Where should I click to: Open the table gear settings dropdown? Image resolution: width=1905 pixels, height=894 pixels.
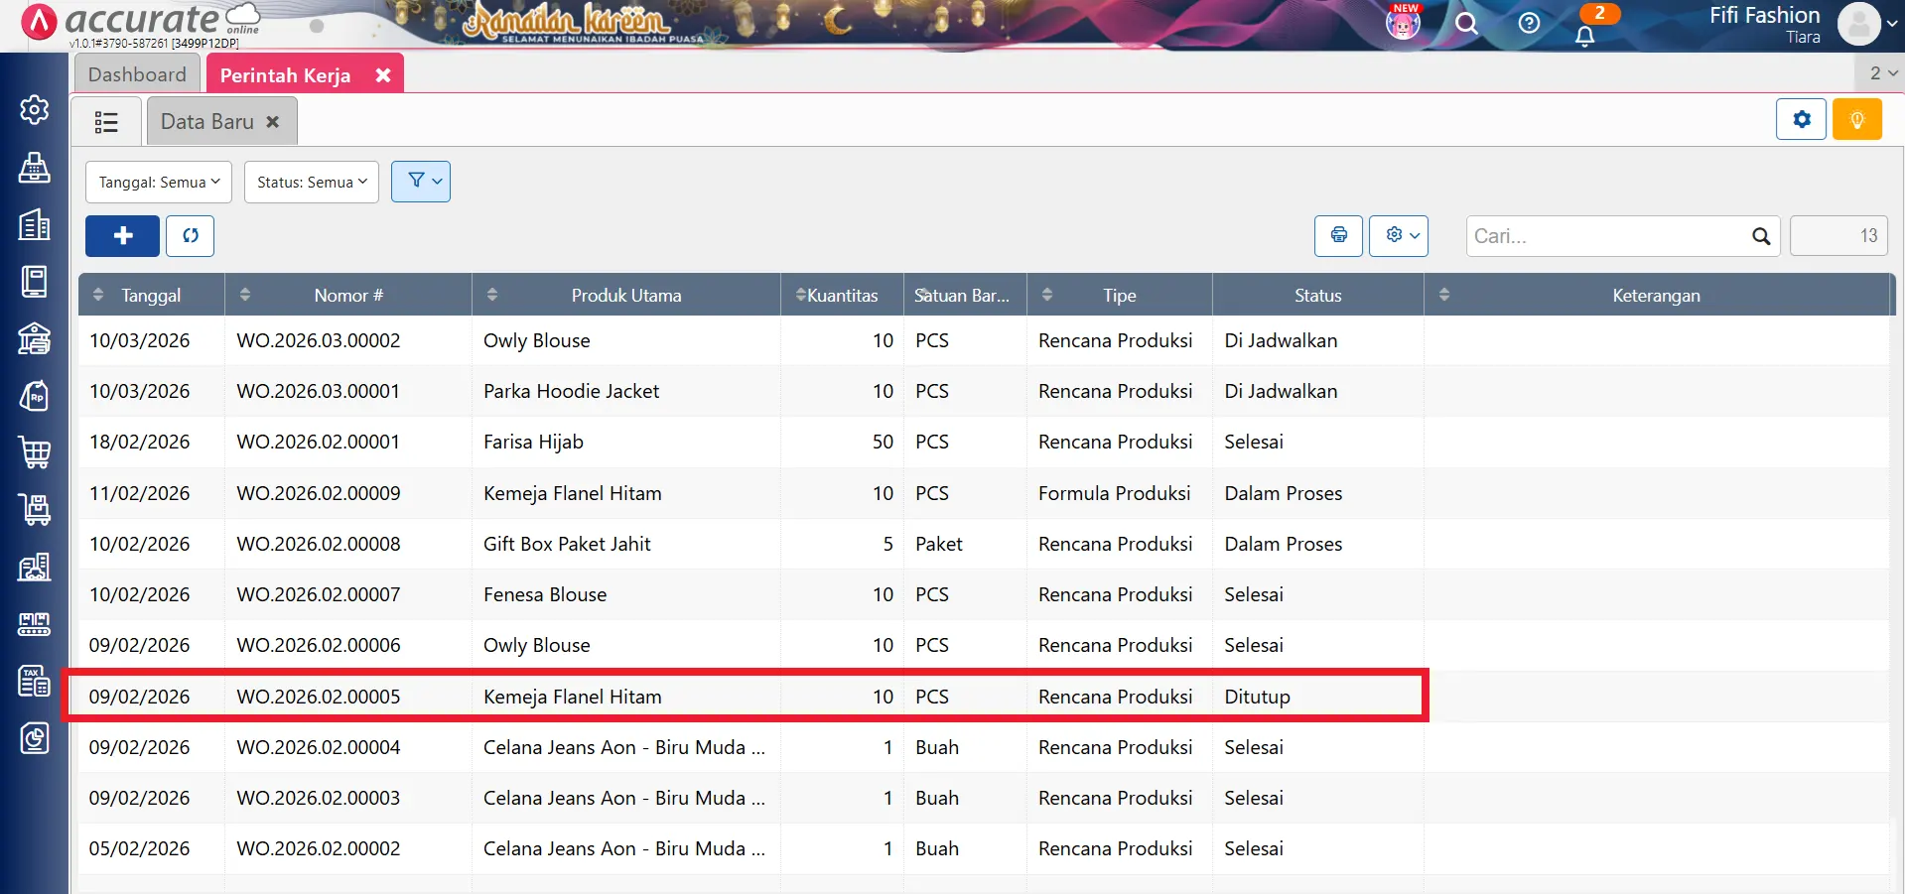pyautogui.click(x=1398, y=236)
